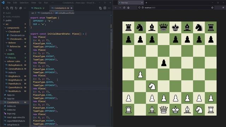Select the white queen piece
226x127 pixels.
pos(163,110)
